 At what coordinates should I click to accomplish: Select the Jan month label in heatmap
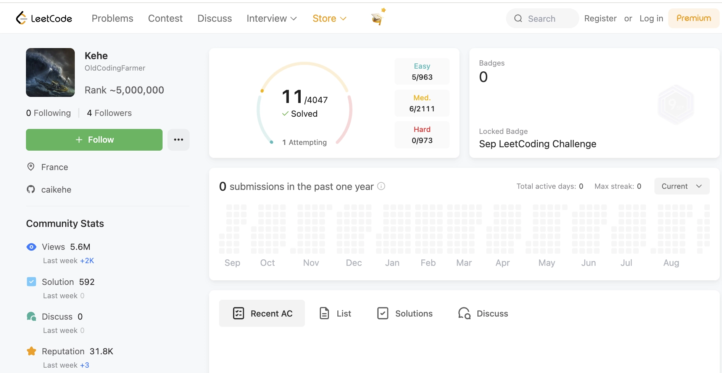tap(392, 263)
